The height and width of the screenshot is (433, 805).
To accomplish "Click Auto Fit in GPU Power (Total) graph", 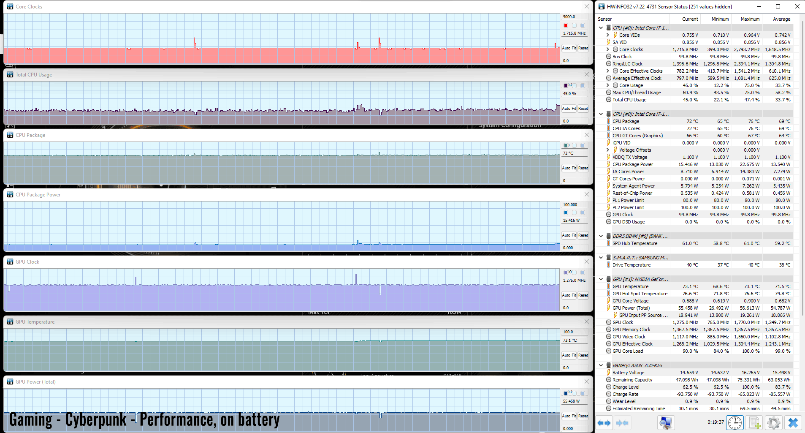I will 569,416.
